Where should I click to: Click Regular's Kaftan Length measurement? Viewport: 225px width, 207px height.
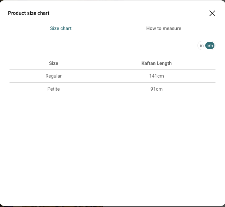pyautogui.click(x=156, y=76)
